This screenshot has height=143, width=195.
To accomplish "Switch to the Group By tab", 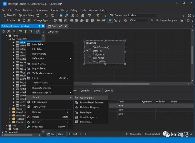I will pos(85,91).
